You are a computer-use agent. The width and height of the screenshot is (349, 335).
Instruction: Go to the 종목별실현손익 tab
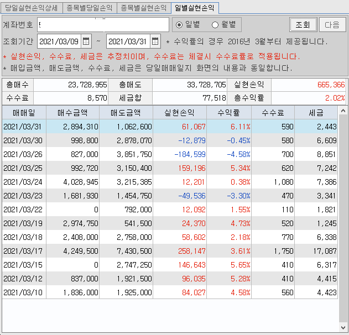143,8
